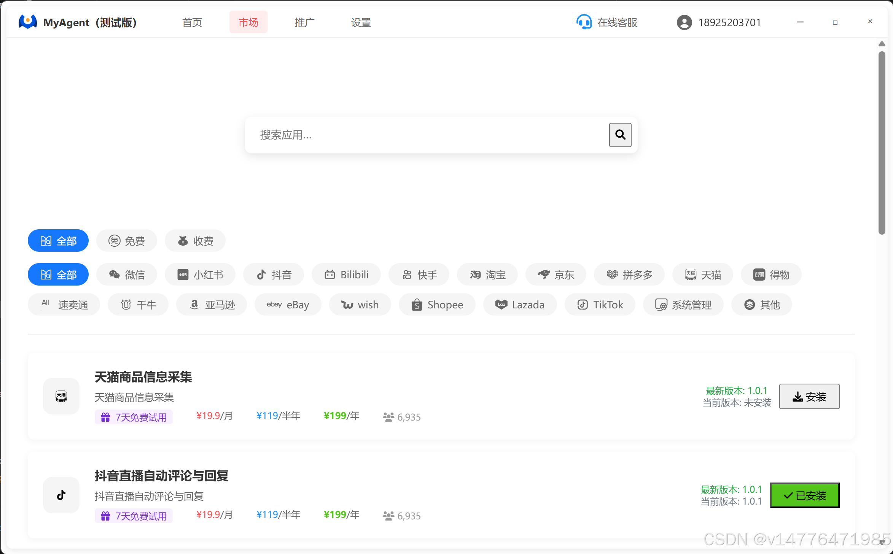Open the online customer service headset icon
The image size is (893, 554).
coord(584,22)
